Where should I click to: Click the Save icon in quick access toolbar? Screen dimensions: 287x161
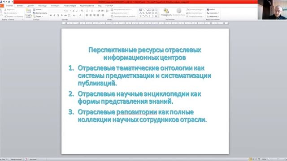(x=1, y=2)
